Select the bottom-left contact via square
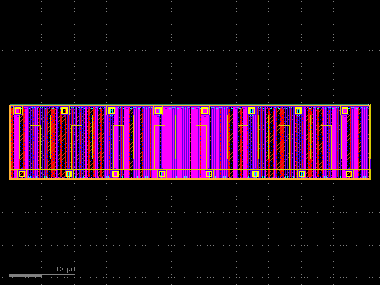This screenshot has height=285, width=380. (x=21, y=174)
